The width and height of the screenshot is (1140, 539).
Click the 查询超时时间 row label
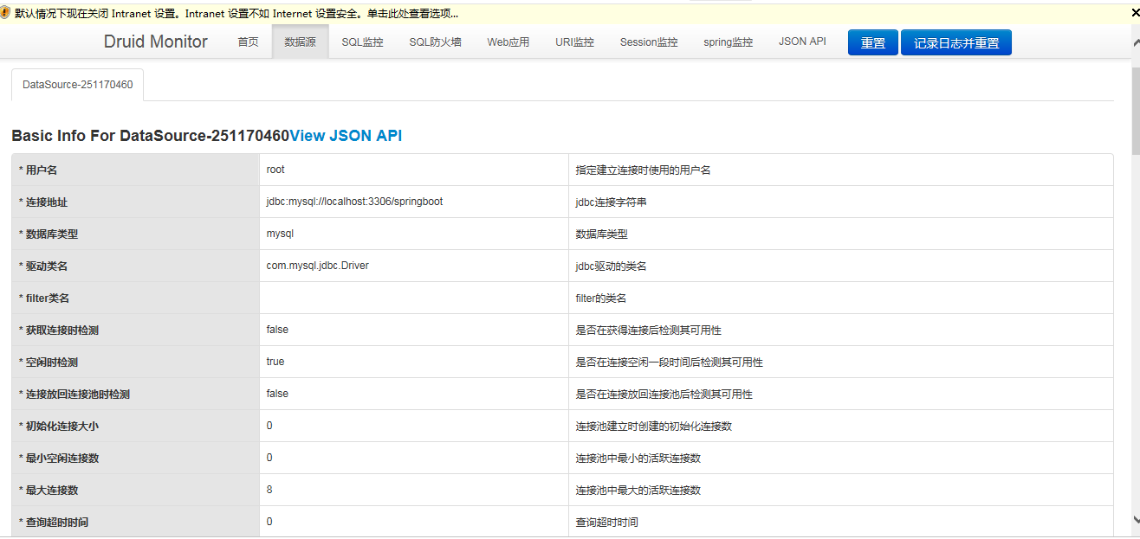54,523
